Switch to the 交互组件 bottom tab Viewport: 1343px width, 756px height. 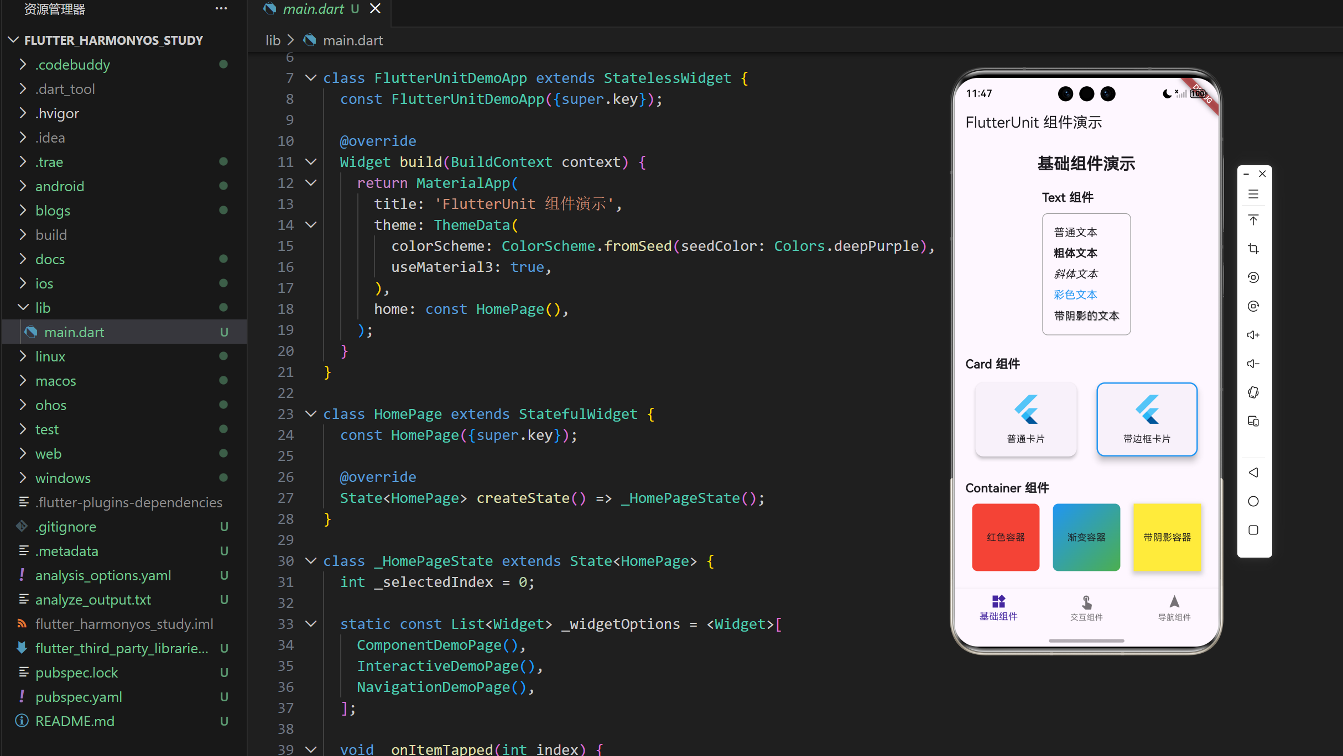click(x=1086, y=607)
